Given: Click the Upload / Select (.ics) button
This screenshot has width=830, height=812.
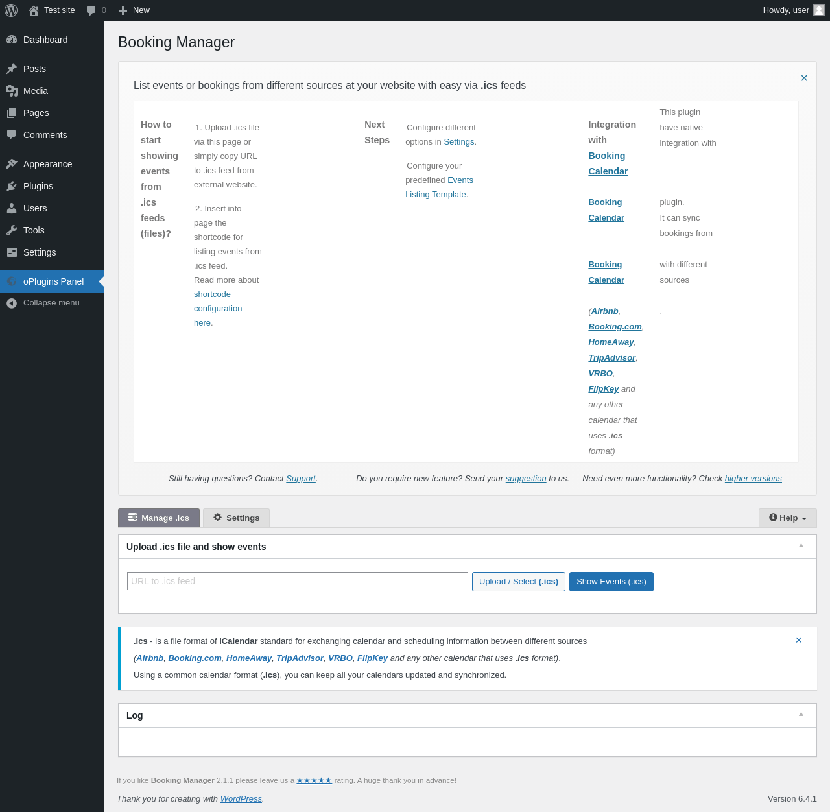Looking at the screenshot, I should pyautogui.click(x=519, y=582).
